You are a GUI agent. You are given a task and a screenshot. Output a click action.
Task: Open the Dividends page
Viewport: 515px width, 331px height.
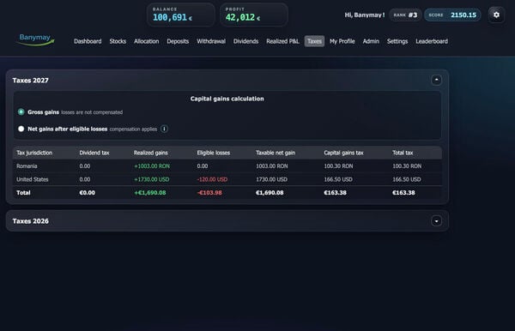[x=245, y=41]
